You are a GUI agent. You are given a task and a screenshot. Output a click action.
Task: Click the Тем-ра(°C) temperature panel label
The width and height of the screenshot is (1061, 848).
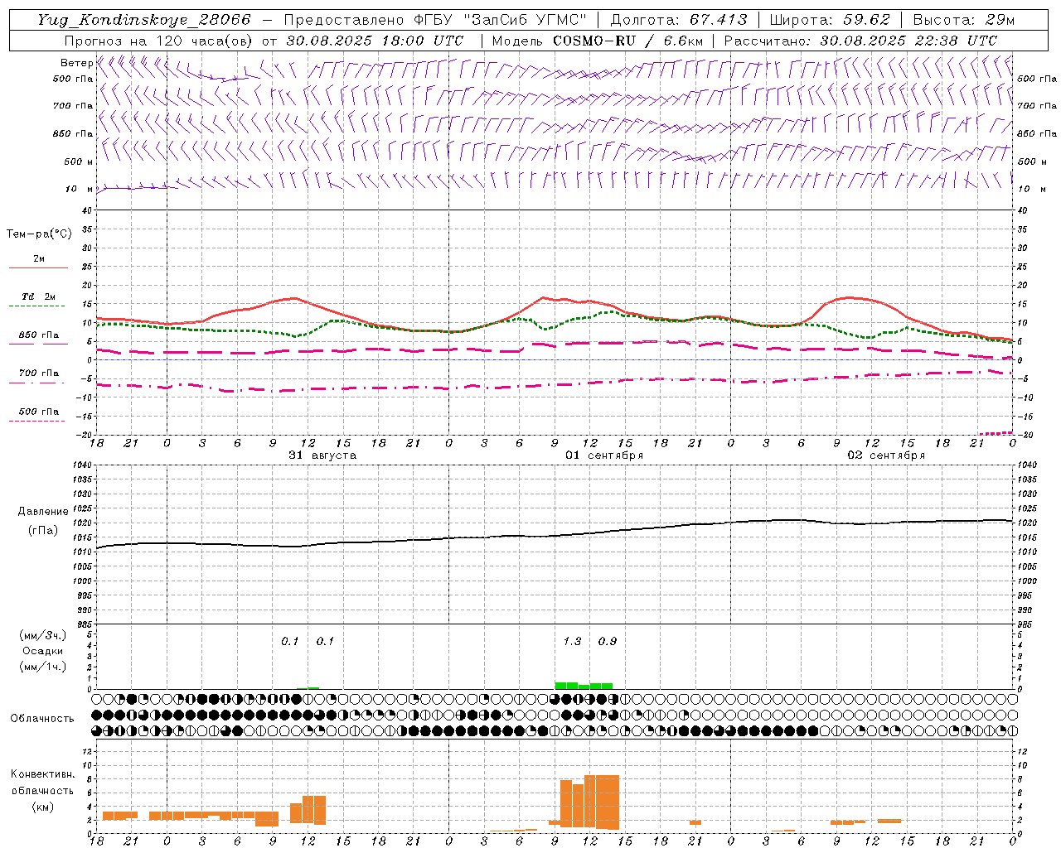(39, 234)
